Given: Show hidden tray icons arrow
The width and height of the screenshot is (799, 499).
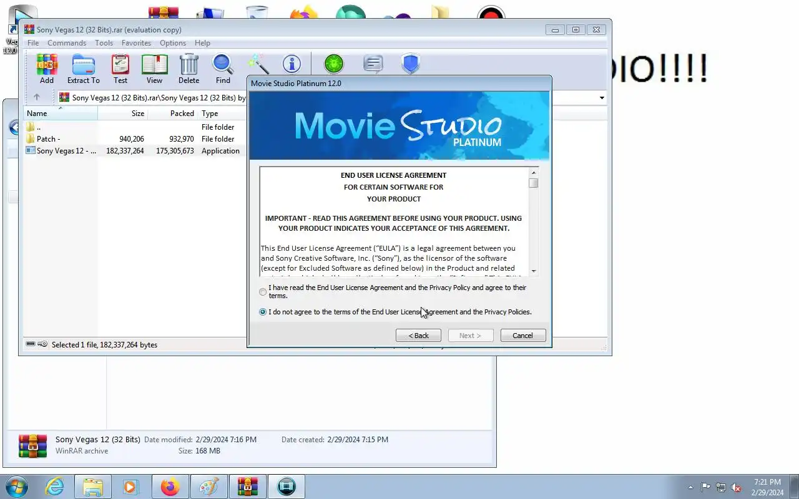Looking at the screenshot, I should point(690,487).
